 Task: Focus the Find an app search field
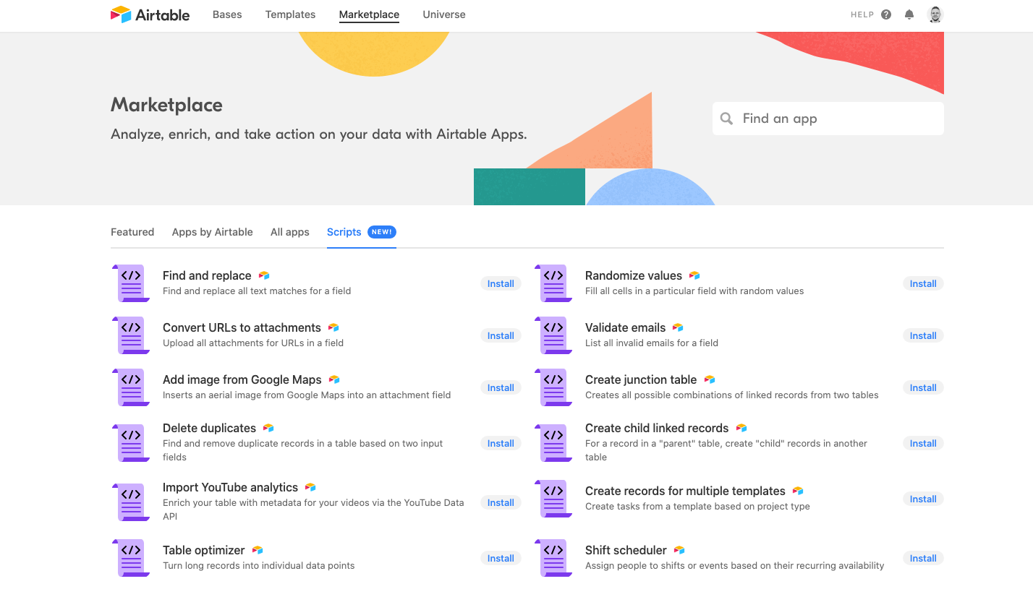pyautogui.click(x=828, y=119)
